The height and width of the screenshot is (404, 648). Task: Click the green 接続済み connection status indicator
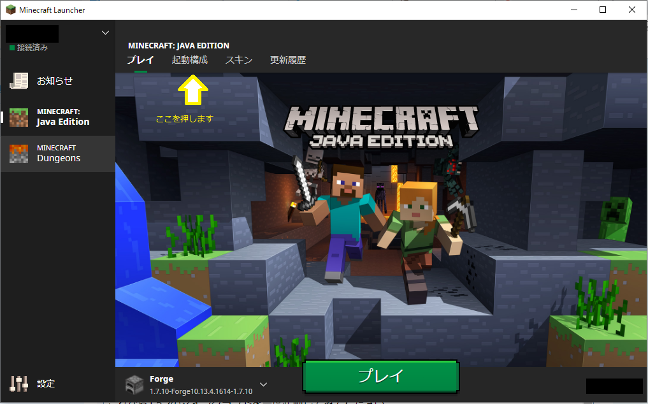coord(11,47)
